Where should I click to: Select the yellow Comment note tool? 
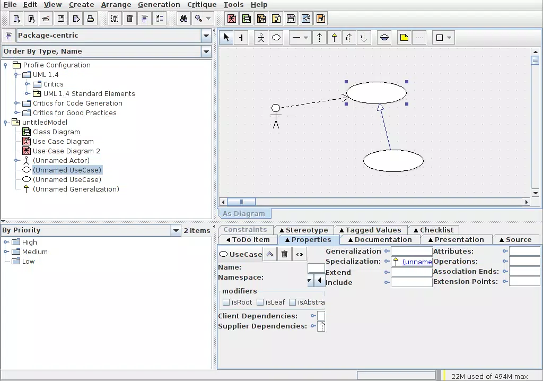coord(404,38)
